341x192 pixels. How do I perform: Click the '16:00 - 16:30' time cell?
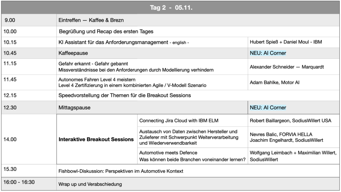[19, 182]
